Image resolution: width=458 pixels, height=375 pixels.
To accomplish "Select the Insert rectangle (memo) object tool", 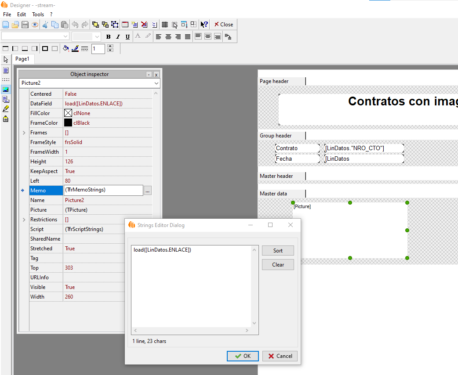I will (x=6, y=70).
